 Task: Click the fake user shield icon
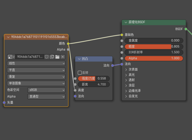[x=46, y=57]
